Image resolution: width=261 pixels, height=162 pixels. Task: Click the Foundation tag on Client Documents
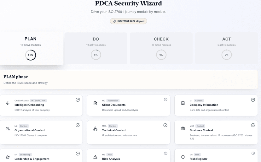(113, 101)
